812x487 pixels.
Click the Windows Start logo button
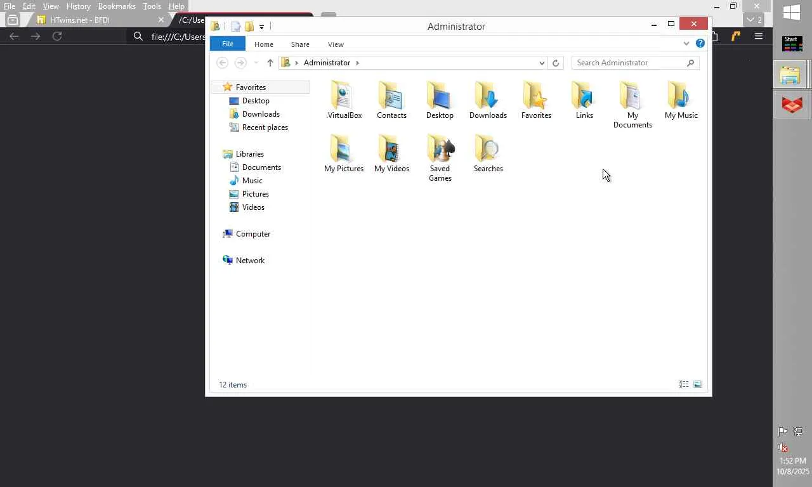pos(792,13)
